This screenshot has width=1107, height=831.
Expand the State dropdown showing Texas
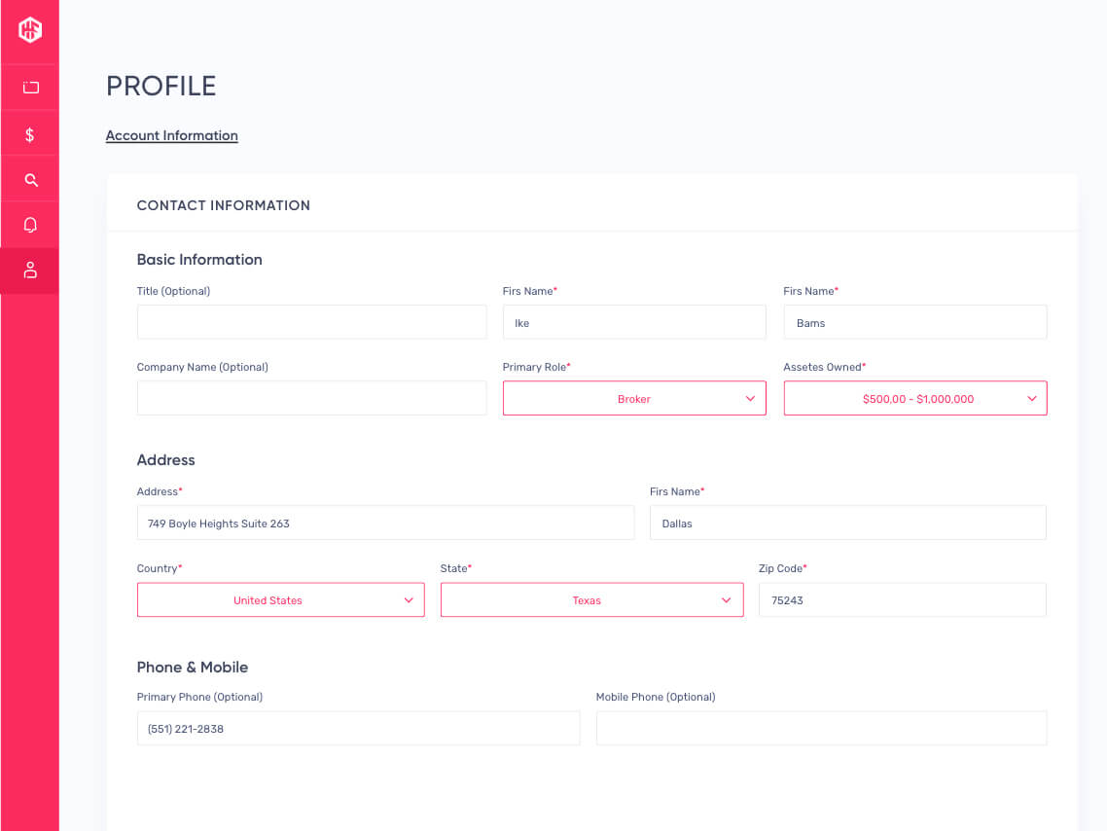tap(591, 599)
